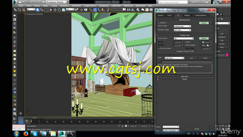This screenshot has width=243, height=137.
Task: Open the Windows Start menu
Action: pyautogui.click(x=16, y=134)
